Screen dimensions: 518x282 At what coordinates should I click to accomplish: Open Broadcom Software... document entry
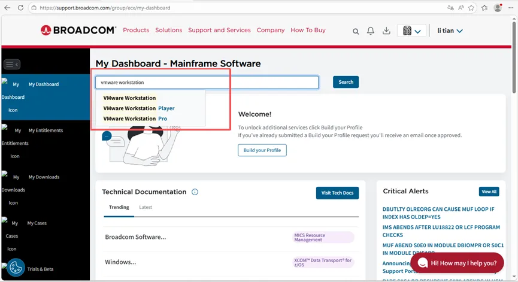click(x=135, y=236)
